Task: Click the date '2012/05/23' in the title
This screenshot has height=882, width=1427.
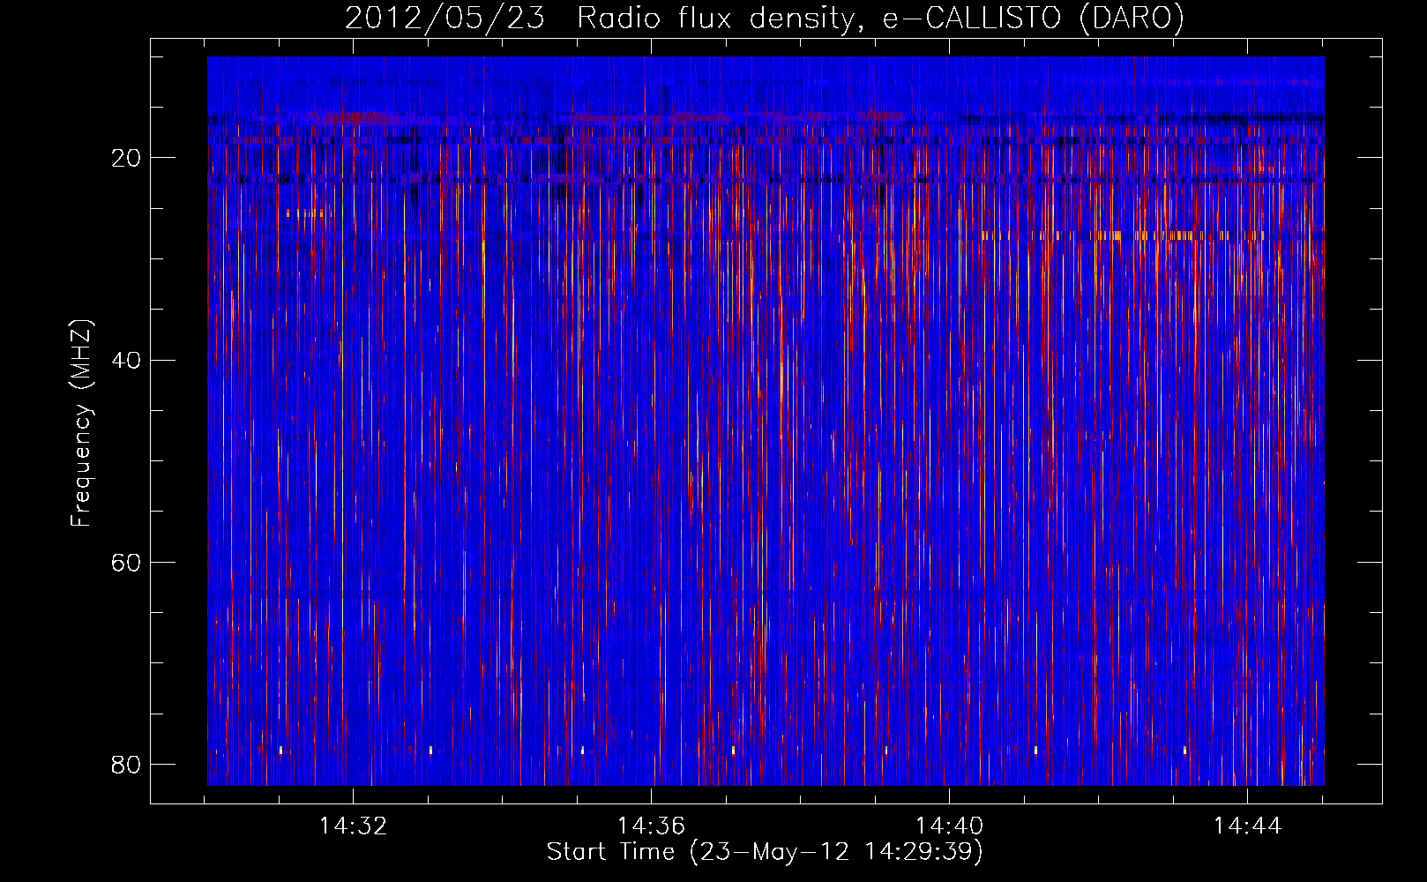Action: [445, 19]
